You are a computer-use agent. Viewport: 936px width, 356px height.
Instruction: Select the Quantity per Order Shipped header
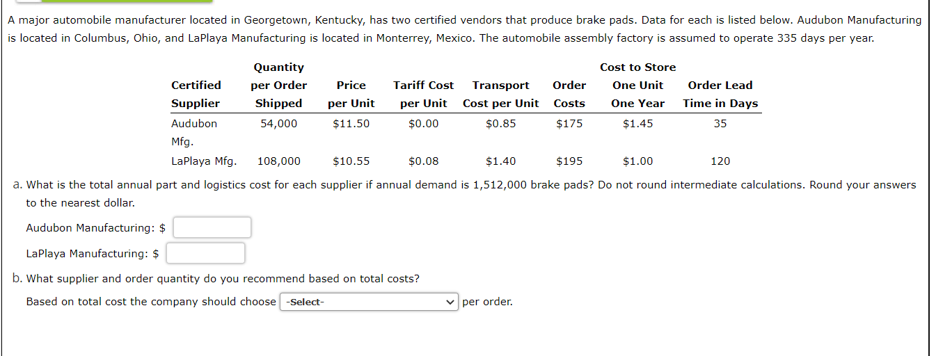point(278,86)
